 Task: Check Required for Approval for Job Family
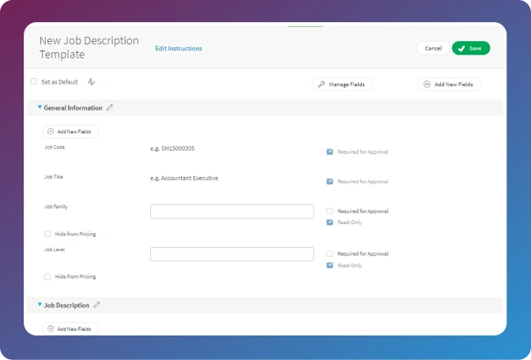point(330,211)
